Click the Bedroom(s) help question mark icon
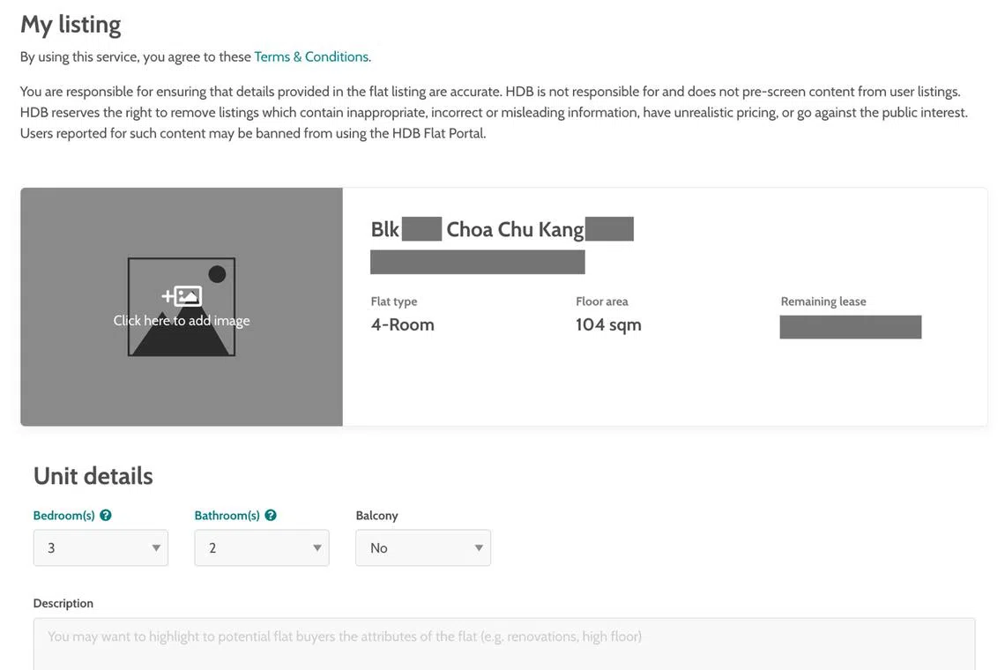Viewport: 1005px width, 670px height. [106, 516]
